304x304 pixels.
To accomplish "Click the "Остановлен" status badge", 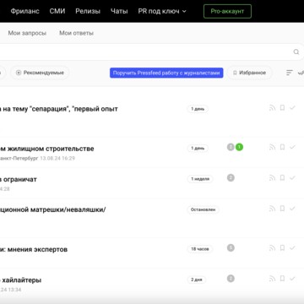I will click(203, 209).
